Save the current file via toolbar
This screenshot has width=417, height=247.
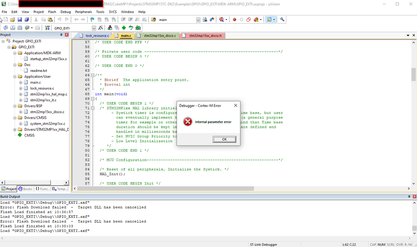pyautogui.click(x=20, y=20)
